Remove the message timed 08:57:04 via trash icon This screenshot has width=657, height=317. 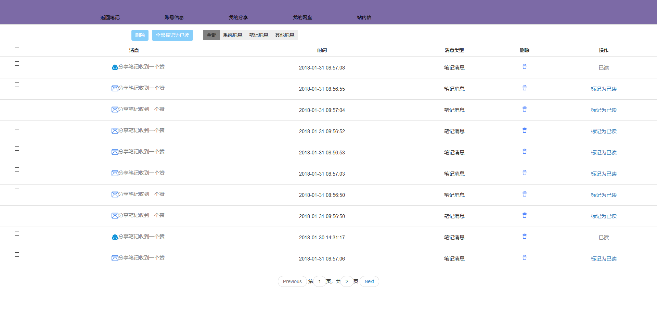click(524, 109)
